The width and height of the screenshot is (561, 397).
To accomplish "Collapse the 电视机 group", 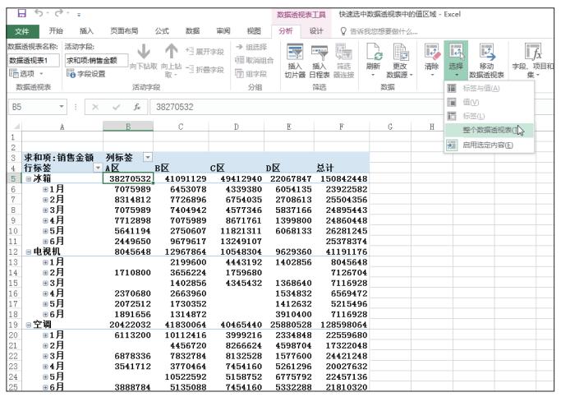I will click(x=29, y=252).
